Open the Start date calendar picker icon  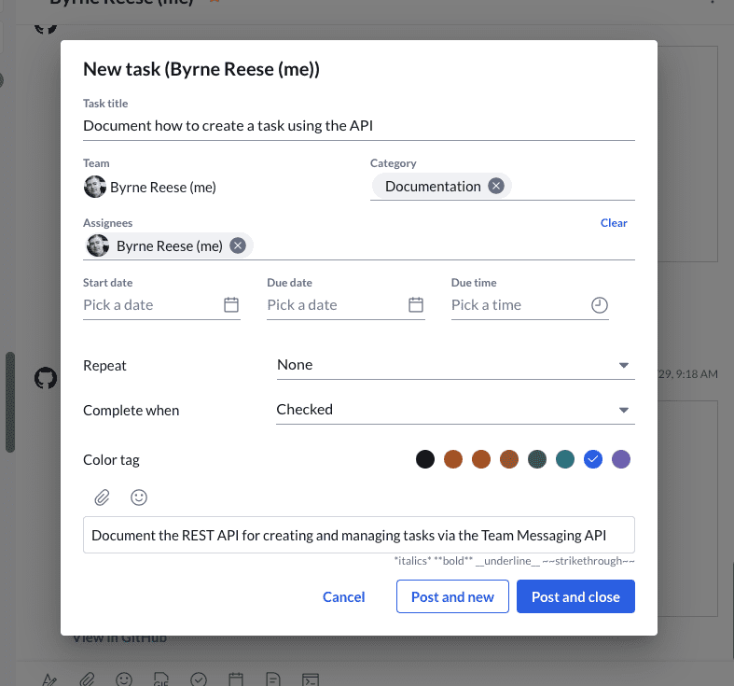coord(231,304)
